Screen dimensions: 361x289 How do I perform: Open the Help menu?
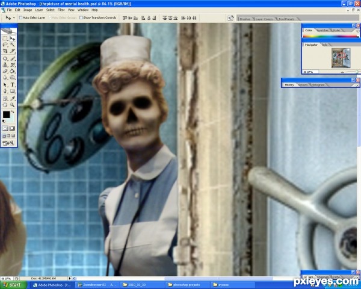[94, 10]
